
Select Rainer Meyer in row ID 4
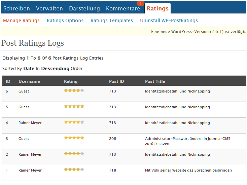point(30,123)
